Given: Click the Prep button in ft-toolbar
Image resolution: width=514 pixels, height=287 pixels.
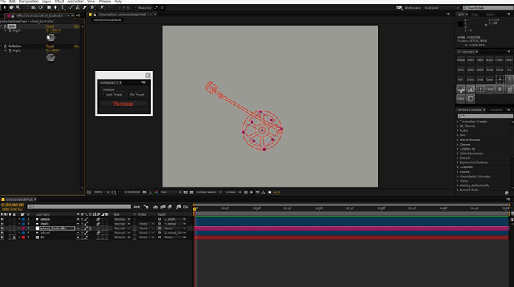Looking at the screenshot, I should tap(490, 69).
